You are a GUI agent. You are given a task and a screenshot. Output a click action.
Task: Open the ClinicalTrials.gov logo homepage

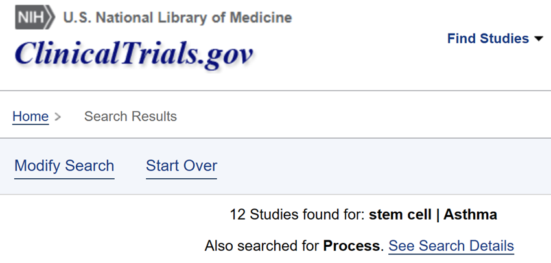coord(134,54)
